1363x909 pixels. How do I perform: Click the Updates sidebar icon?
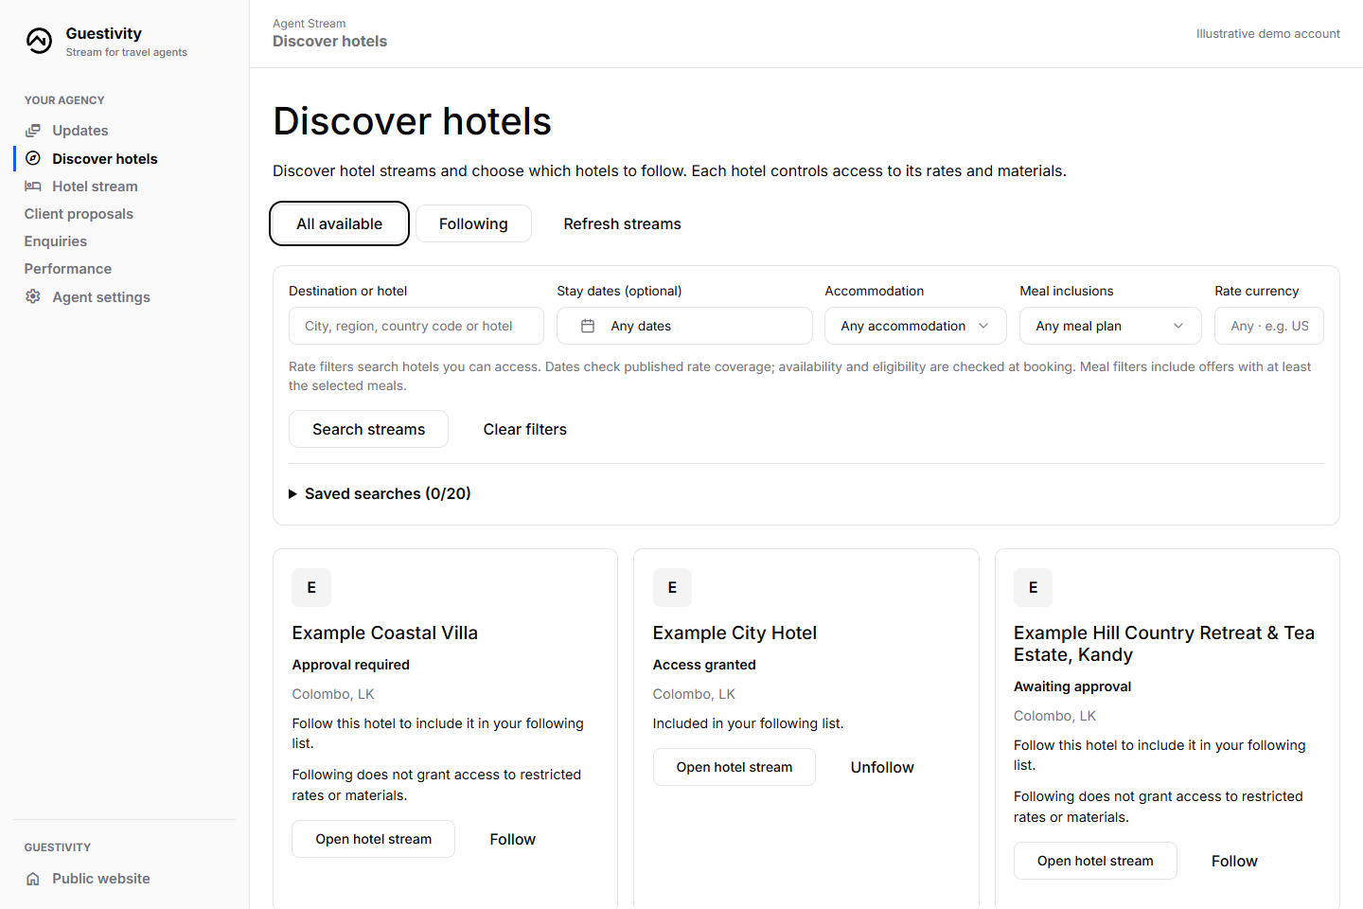[x=33, y=131]
